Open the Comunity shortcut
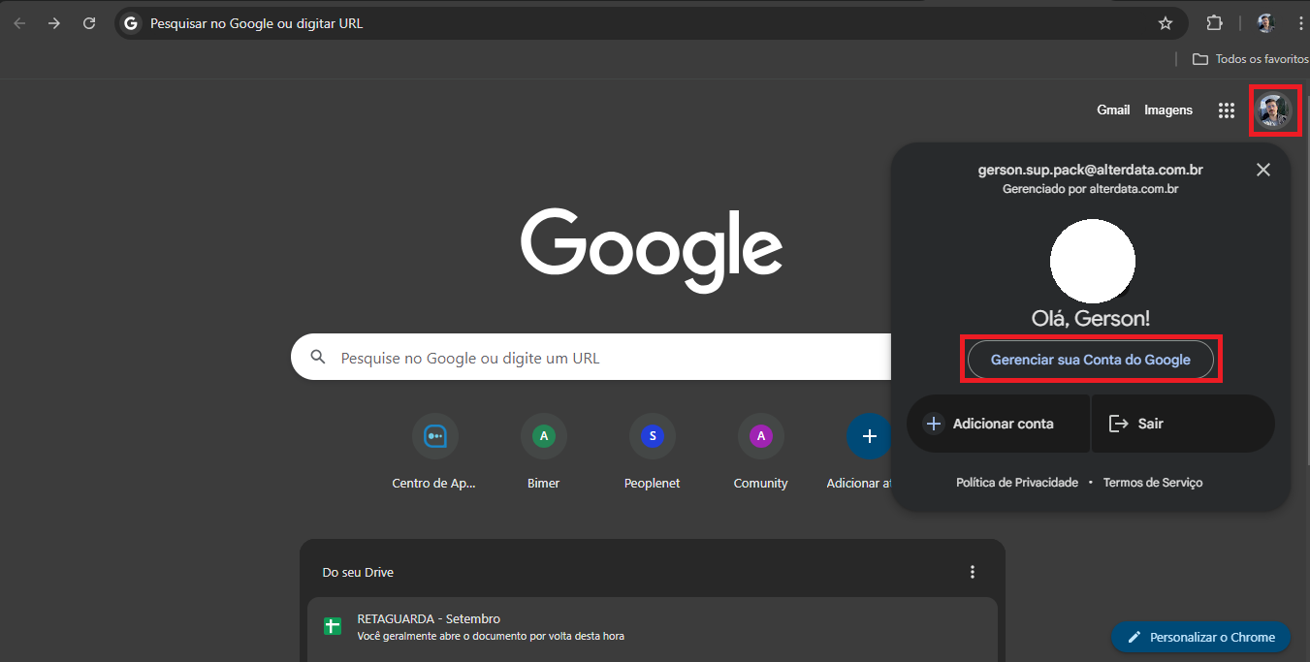Viewport: 1310px width, 662px height. click(761, 453)
